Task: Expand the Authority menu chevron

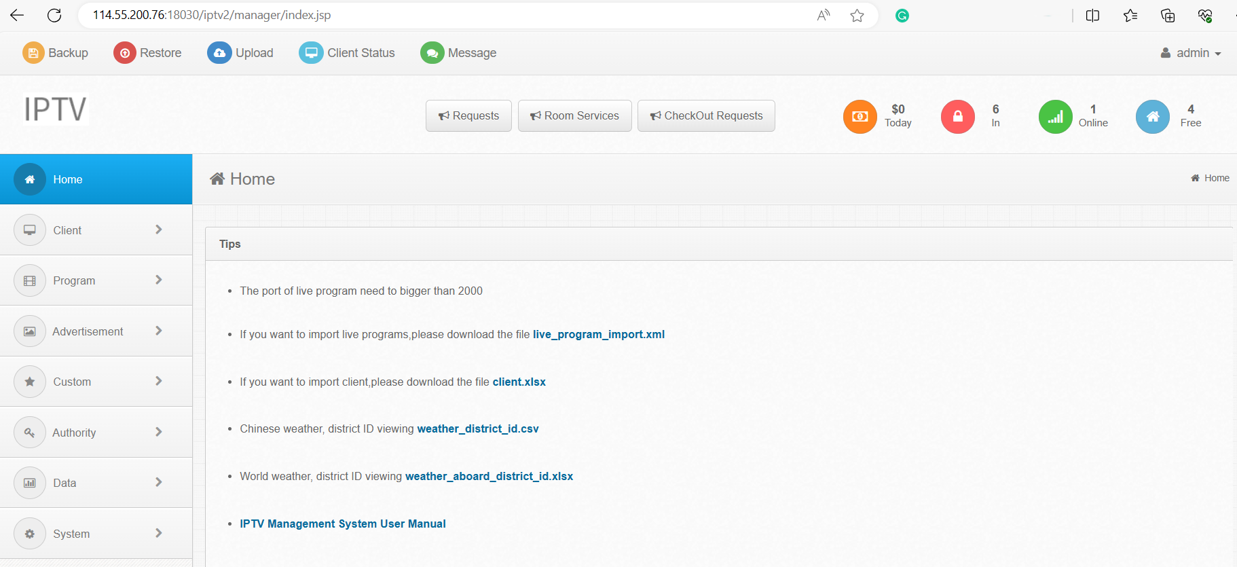Action: click(x=158, y=432)
